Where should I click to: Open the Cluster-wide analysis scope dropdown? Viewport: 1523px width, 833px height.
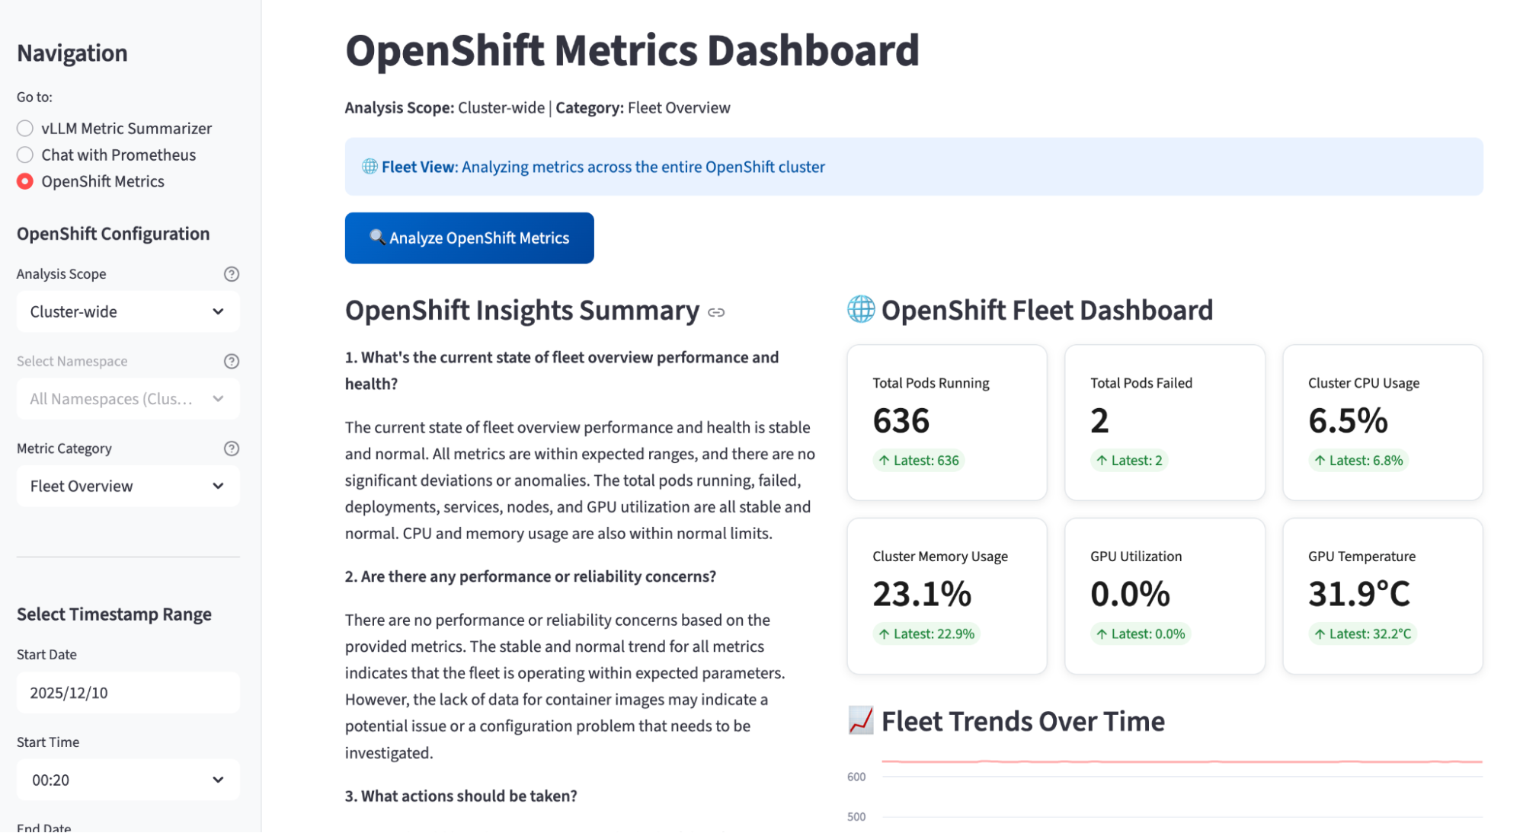(x=128, y=311)
